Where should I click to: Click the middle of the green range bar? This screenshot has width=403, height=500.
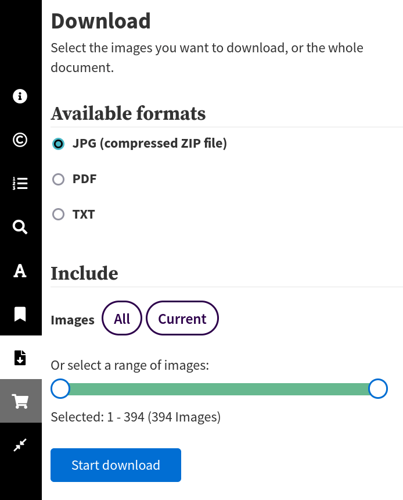(x=219, y=389)
